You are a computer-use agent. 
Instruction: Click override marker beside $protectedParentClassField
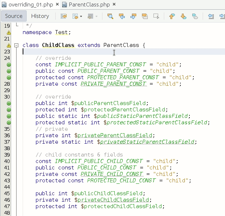tap(9, 110)
